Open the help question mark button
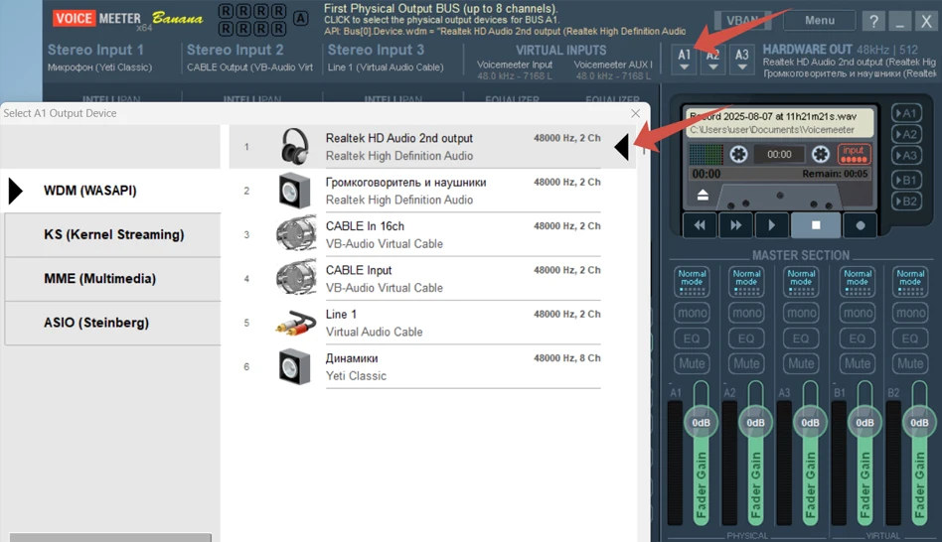Image resolution: width=942 pixels, height=542 pixels. (872, 21)
